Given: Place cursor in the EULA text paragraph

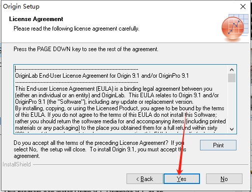Looking at the screenshot, I should [x=120, y=108].
